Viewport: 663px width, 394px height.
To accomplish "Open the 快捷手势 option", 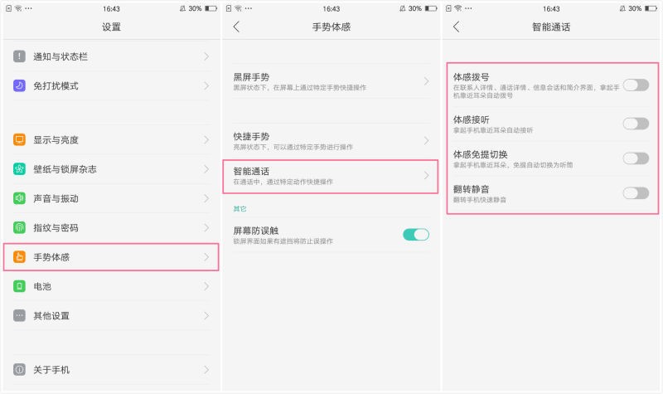I will pyautogui.click(x=331, y=140).
